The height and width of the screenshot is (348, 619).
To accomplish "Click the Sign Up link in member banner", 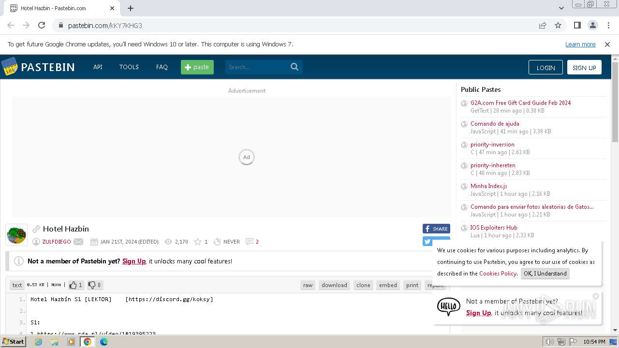I will pos(134,261).
